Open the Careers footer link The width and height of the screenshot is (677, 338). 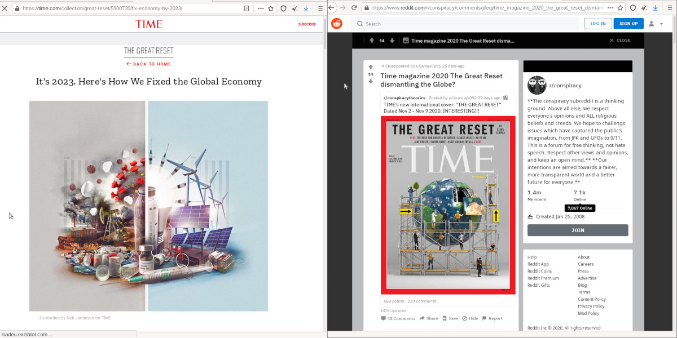click(x=586, y=264)
